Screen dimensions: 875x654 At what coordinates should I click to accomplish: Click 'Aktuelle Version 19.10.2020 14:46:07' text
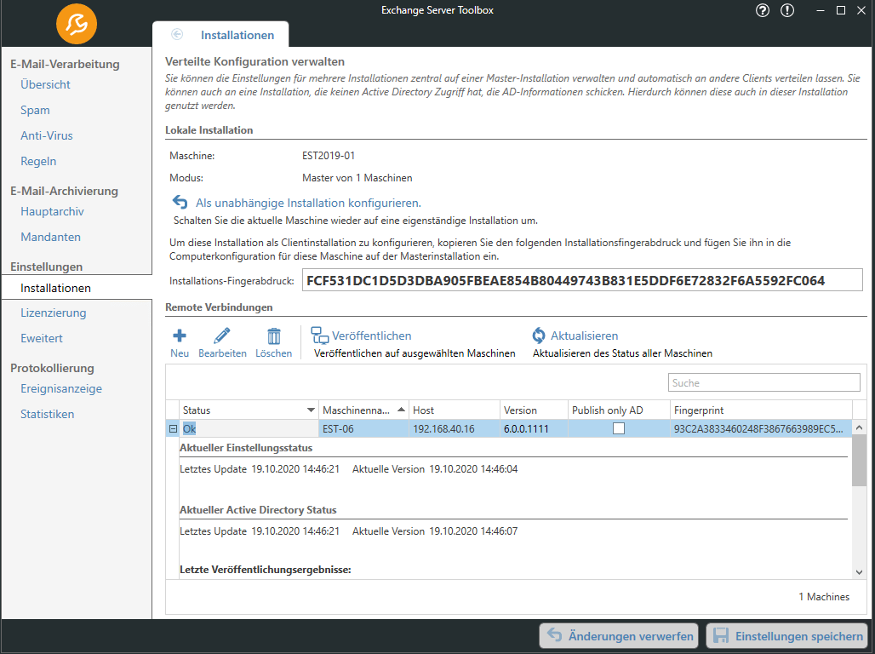tap(435, 531)
